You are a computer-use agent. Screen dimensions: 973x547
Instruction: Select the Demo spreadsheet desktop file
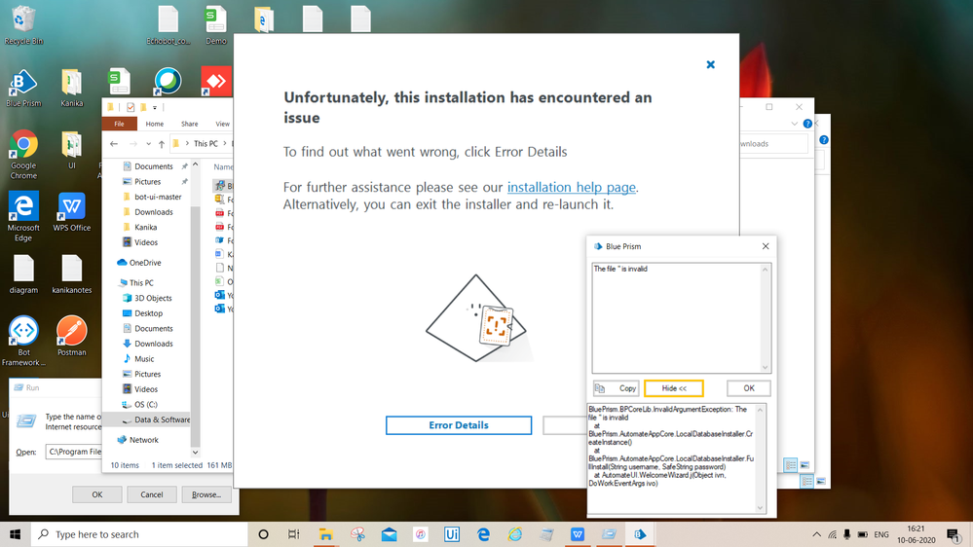click(x=216, y=25)
